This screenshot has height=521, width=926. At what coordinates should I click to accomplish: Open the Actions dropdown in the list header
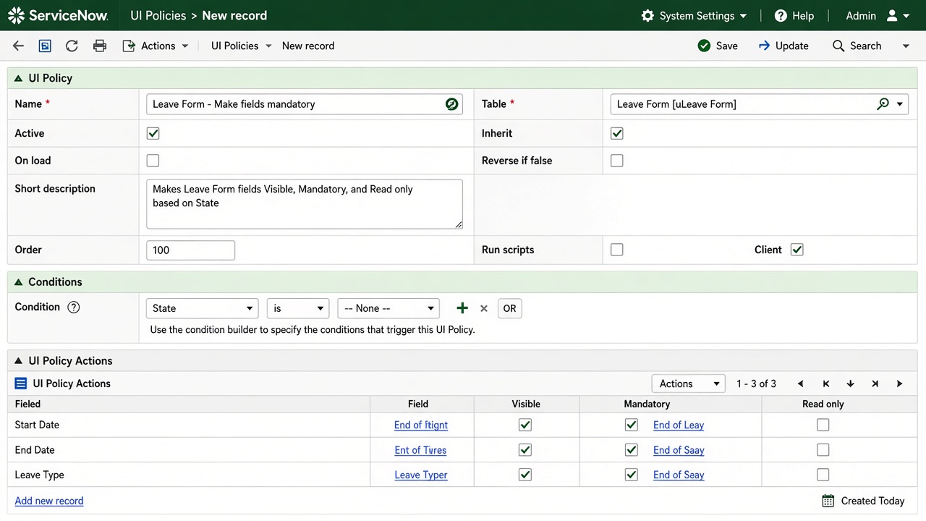(x=688, y=384)
